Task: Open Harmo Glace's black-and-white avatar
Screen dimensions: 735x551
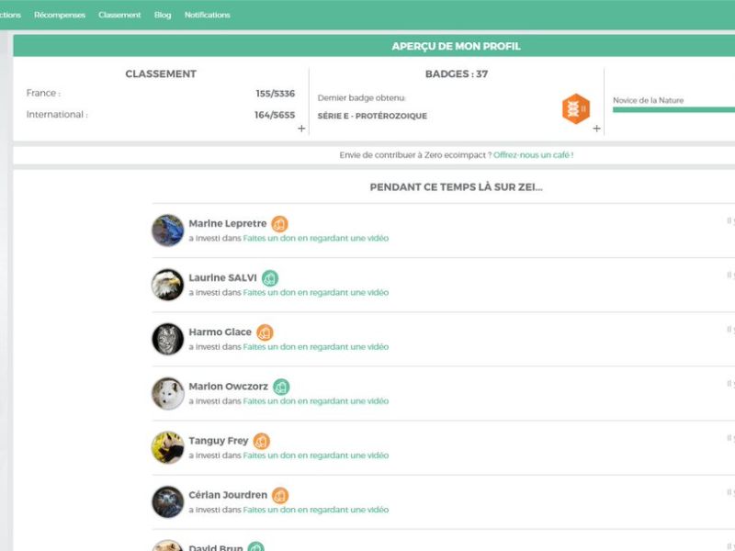Action: click(168, 339)
